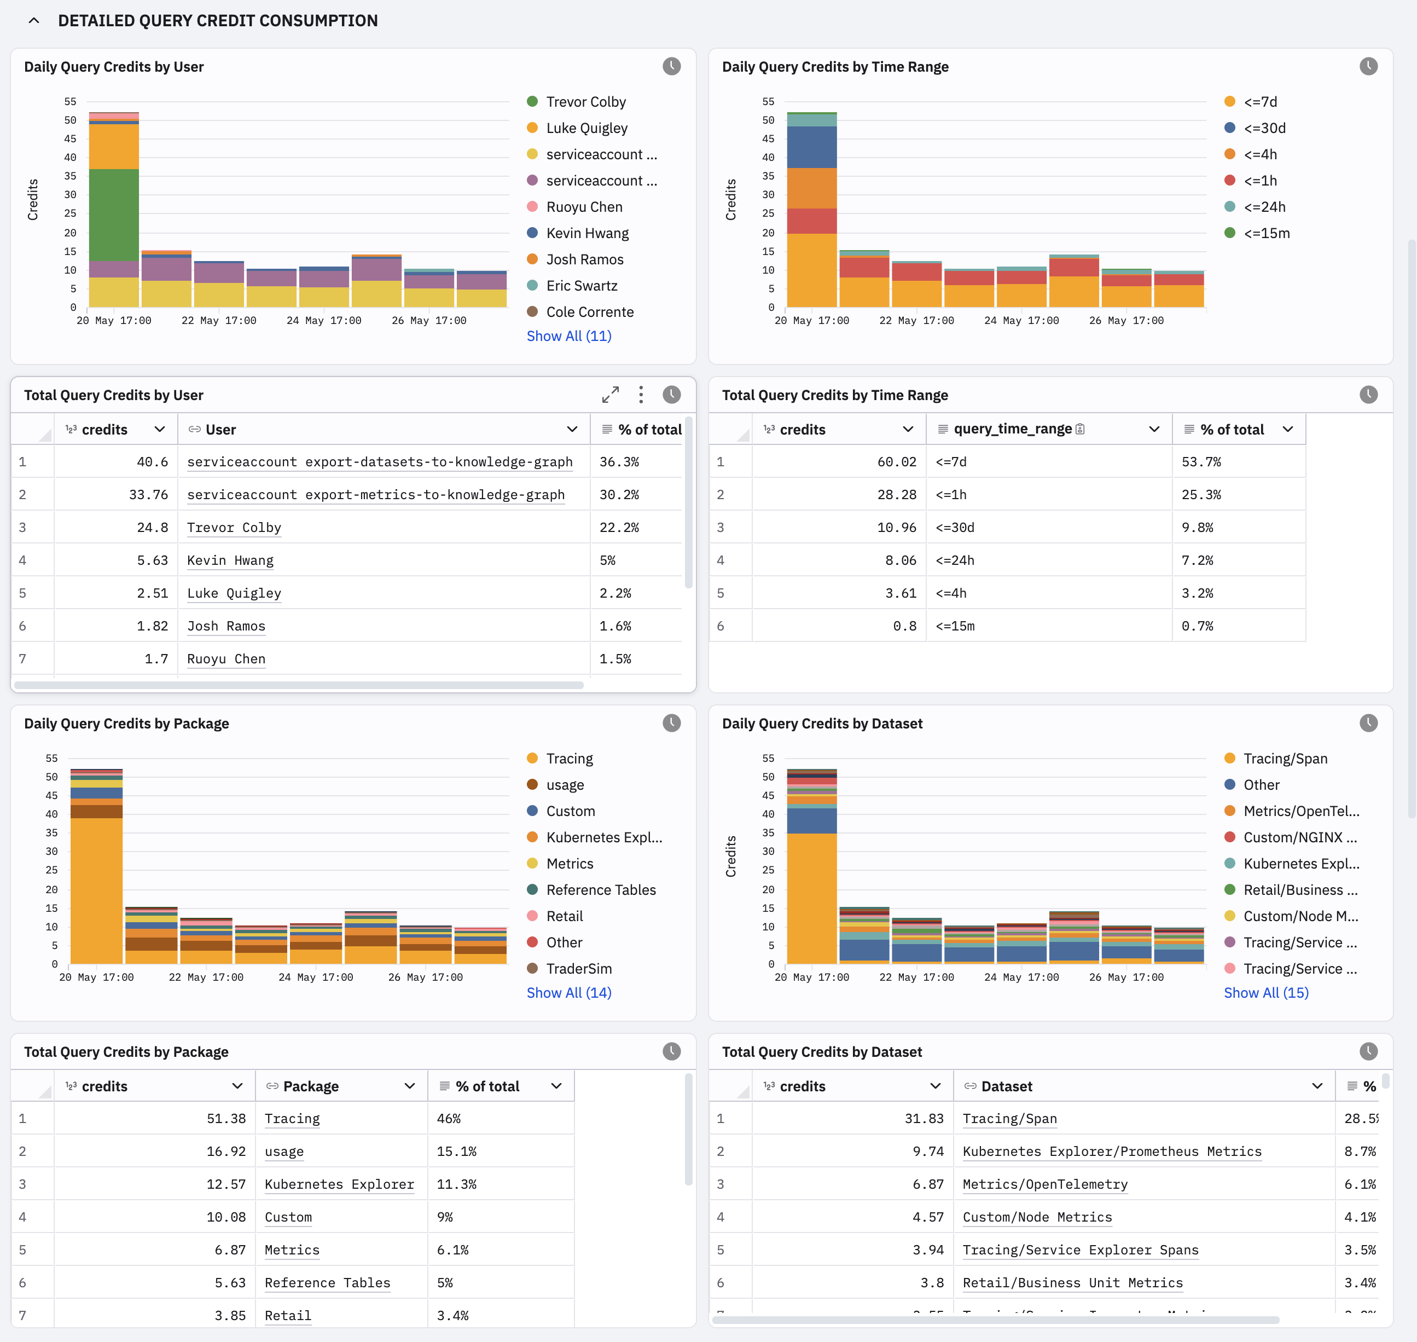The height and width of the screenshot is (1342, 1417).
Task: Click clock icon on Total Query Credits by Dataset
Action: tap(1368, 1051)
